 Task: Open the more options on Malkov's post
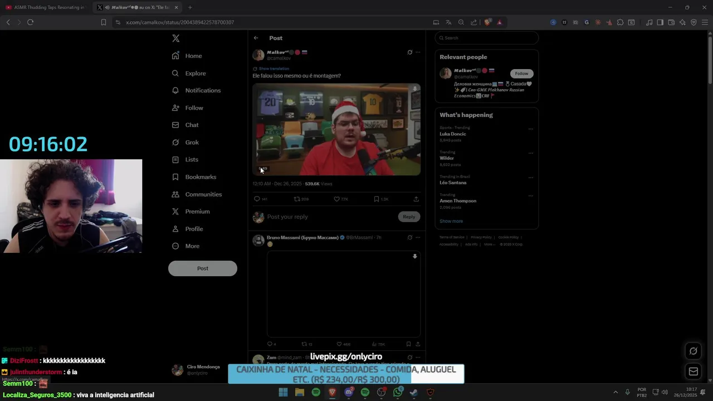click(x=418, y=52)
